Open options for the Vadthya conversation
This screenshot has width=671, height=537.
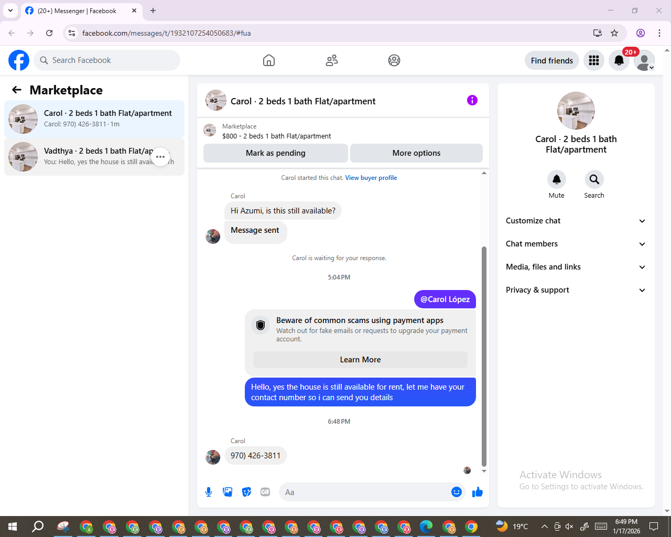tap(160, 157)
